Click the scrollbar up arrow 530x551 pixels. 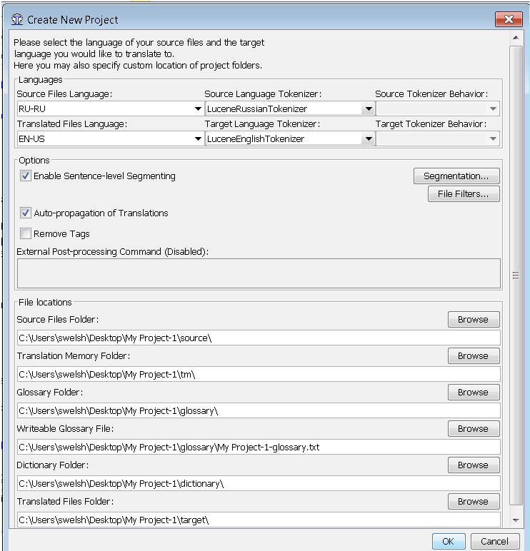(516, 38)
